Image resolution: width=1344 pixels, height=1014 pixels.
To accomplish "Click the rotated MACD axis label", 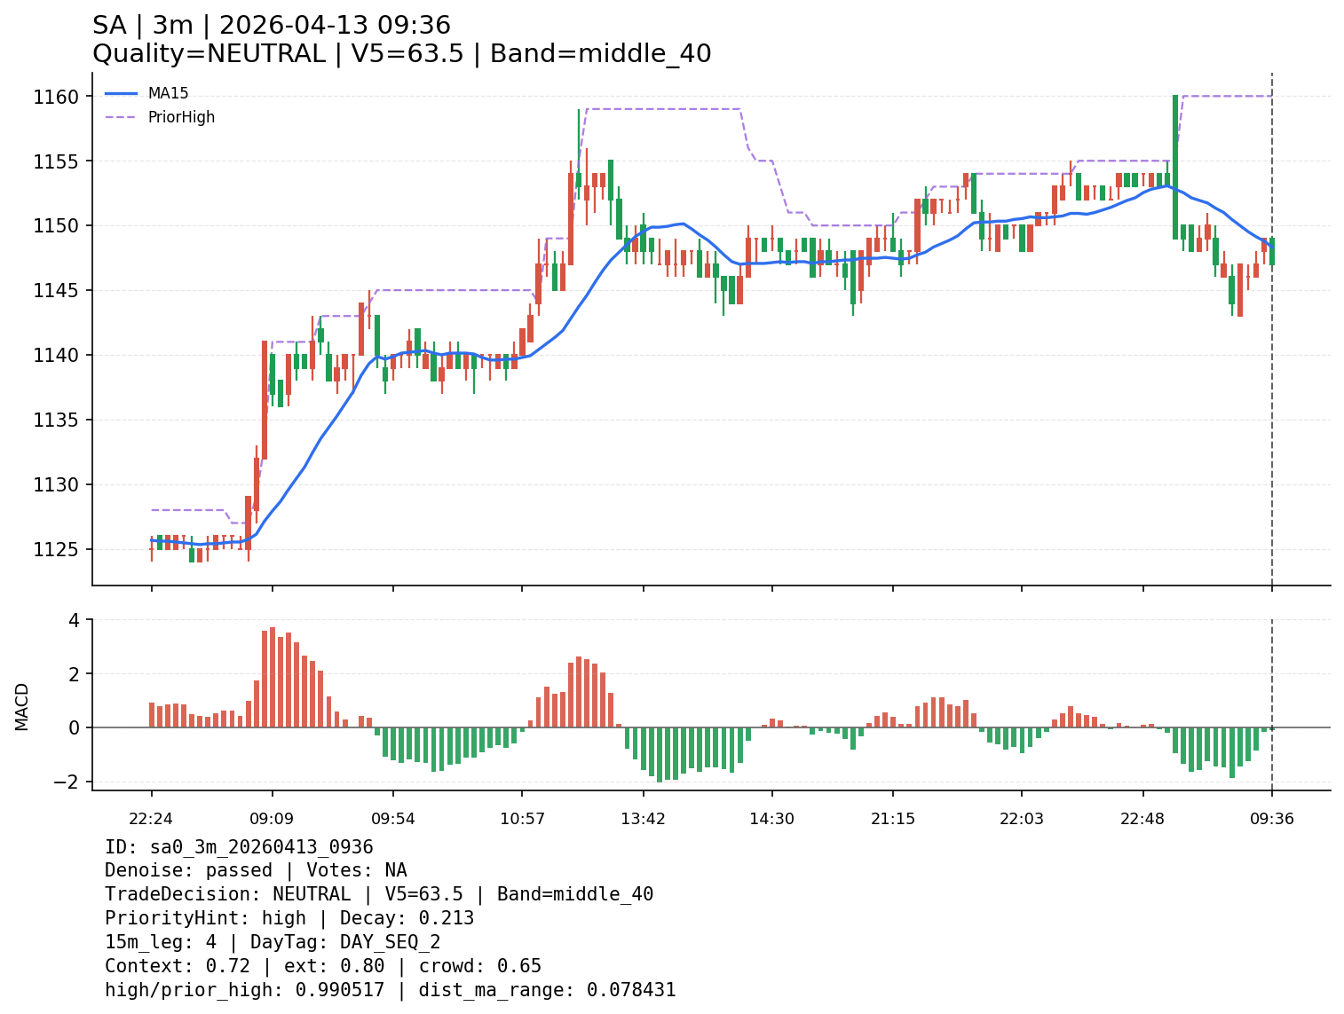I will [22, 706].
